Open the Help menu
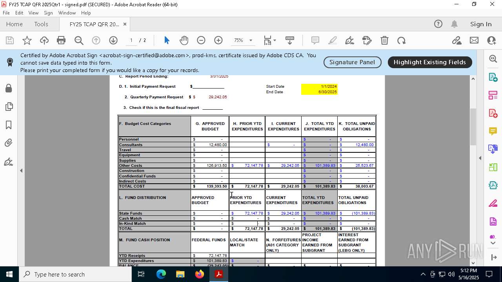This screenshot has width=502, height=282. point(86,13)
